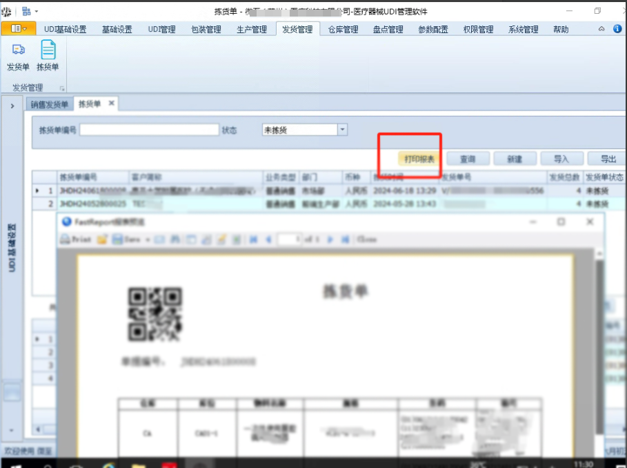The image size is (627, 468).
Task: Jump to first page with the navigation icon
Action: (x=253, y=240)
